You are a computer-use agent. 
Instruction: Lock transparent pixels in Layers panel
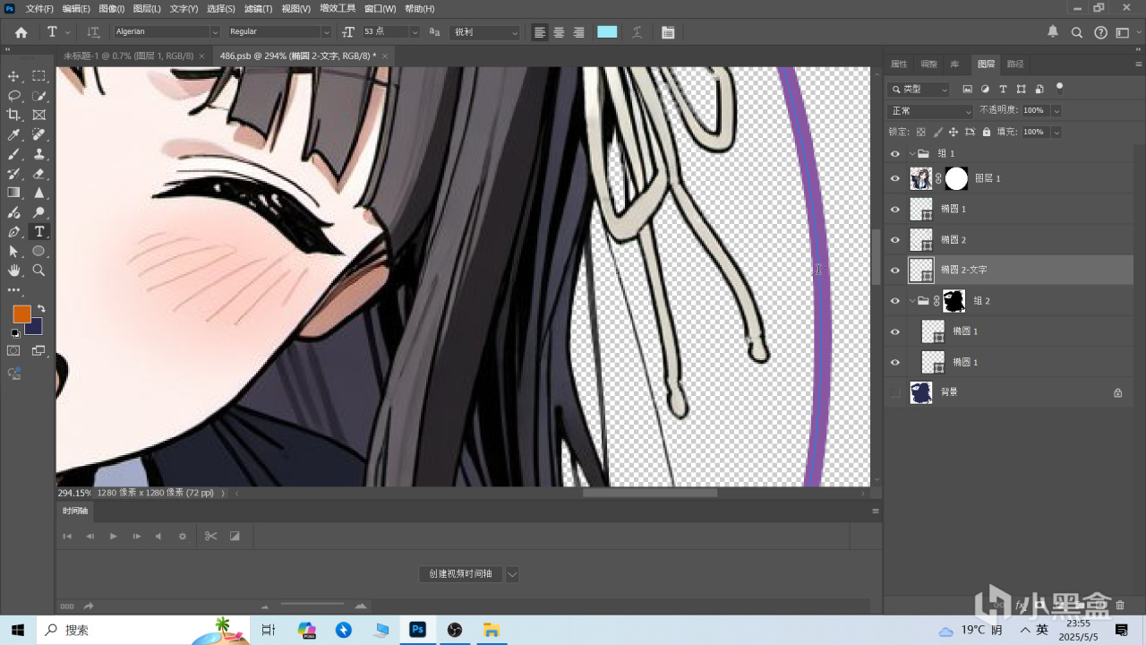click(920, 132)
